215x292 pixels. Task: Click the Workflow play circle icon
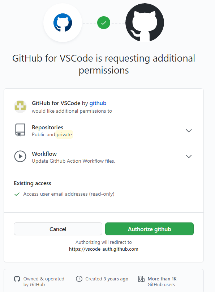pos(20,156)
